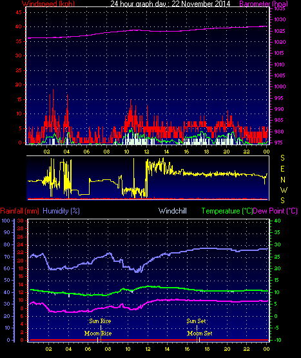Image resolution: width=301 pixels, height=358 pixels.
Task: Click the 24 hour graph day title
Action: tap(170, 3)
